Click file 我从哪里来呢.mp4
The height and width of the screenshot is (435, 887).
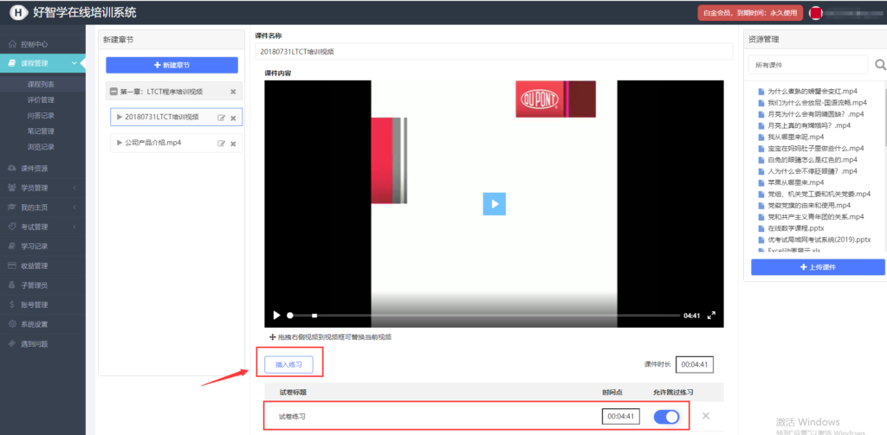(796, 137)
